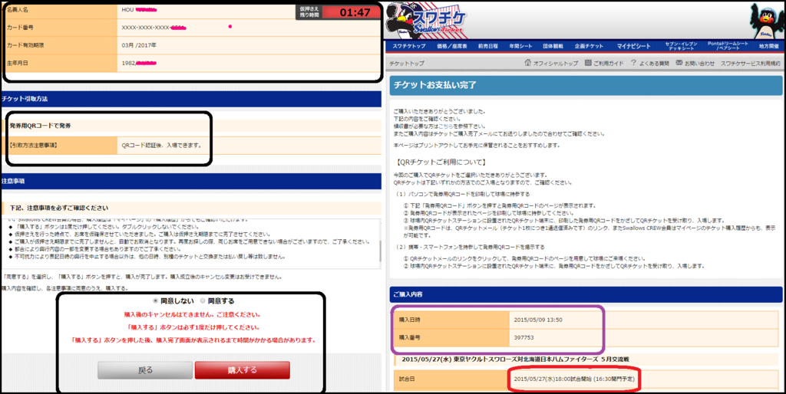
Task: Open the よくある質問 link
Action: click(x=654, y=64)
